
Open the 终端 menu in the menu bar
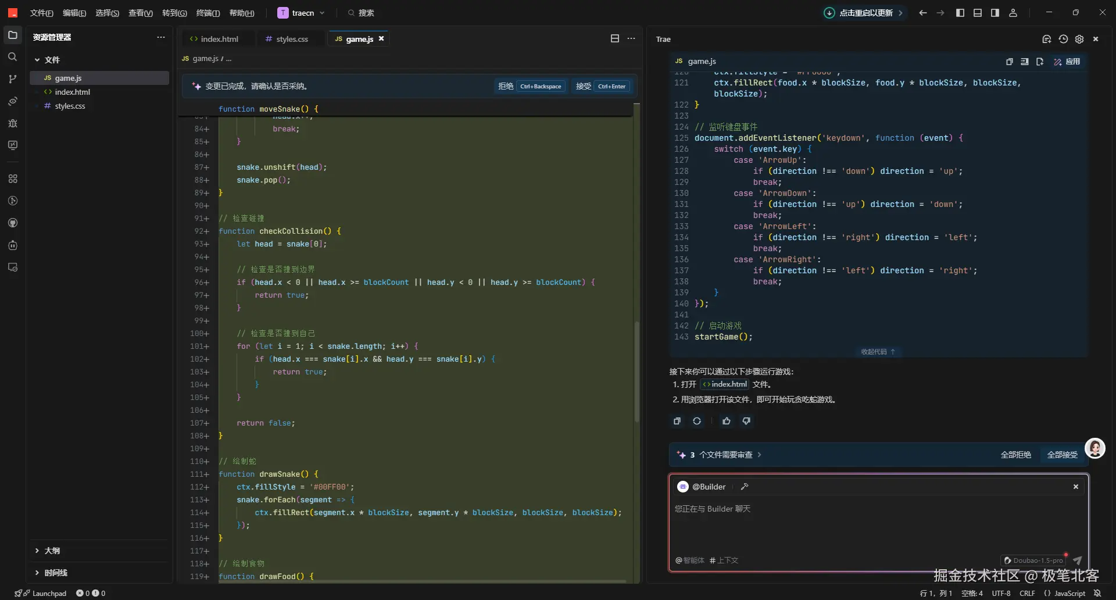pos(208,13)
